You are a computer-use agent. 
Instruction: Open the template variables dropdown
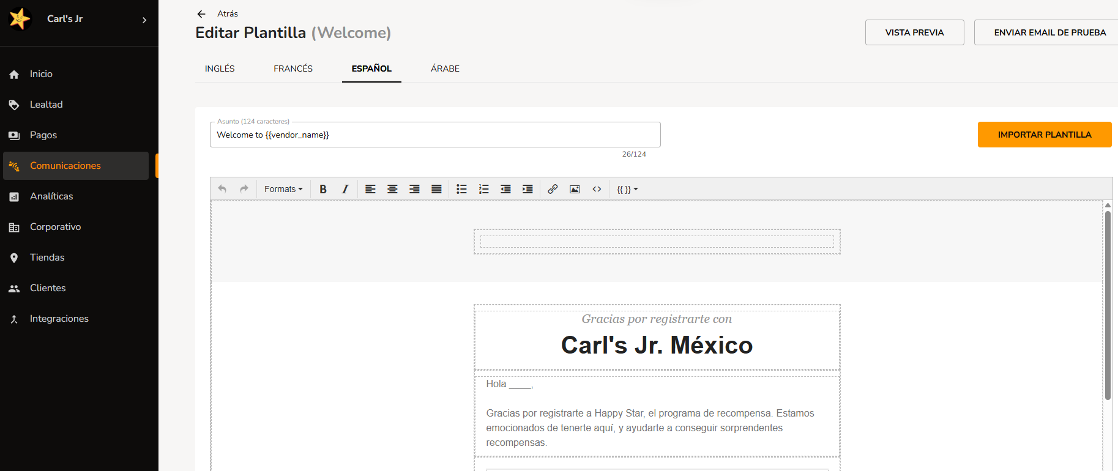tap(627, 189)
